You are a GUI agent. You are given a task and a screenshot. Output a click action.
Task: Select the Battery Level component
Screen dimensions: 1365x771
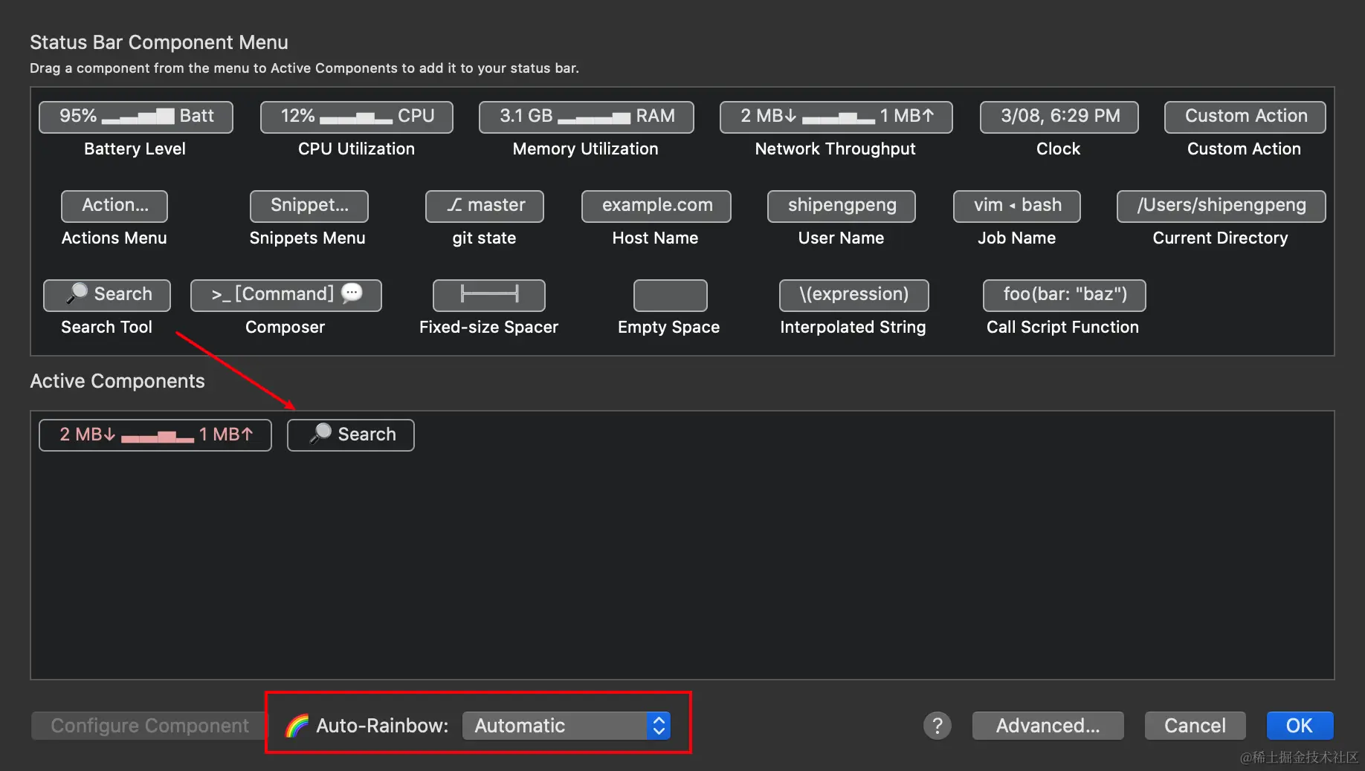pyautogui.click(x=136, y=117)
